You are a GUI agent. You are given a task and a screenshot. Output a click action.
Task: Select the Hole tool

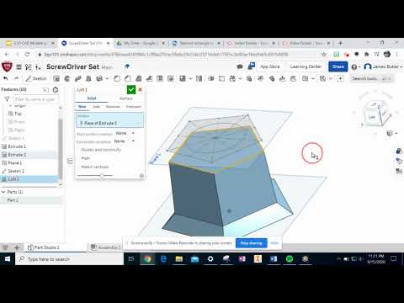pyautogui.click(x=170, y=78)
